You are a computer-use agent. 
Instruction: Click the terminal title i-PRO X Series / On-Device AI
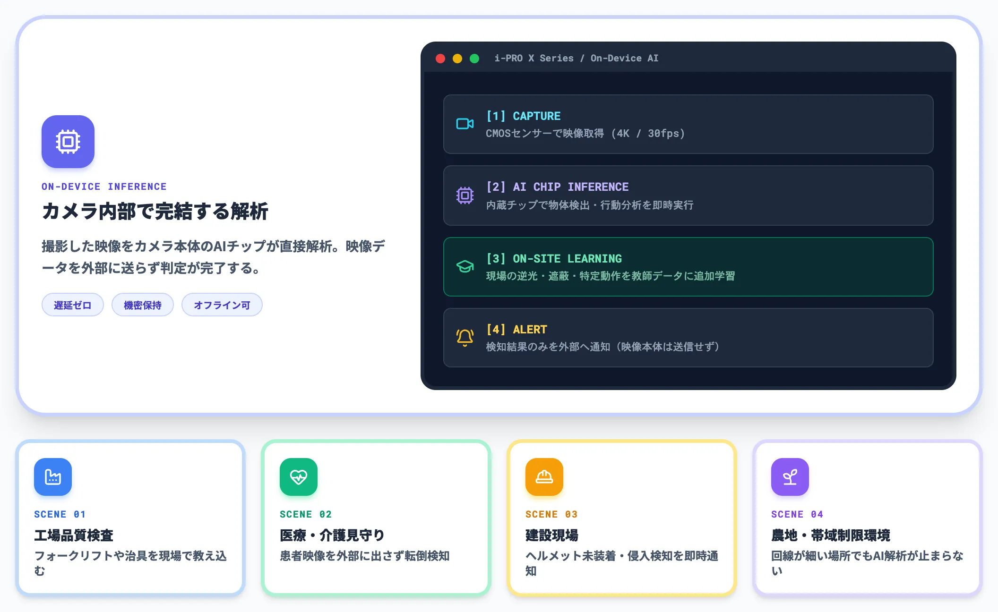pyautogui.click(x=576, y=59)
